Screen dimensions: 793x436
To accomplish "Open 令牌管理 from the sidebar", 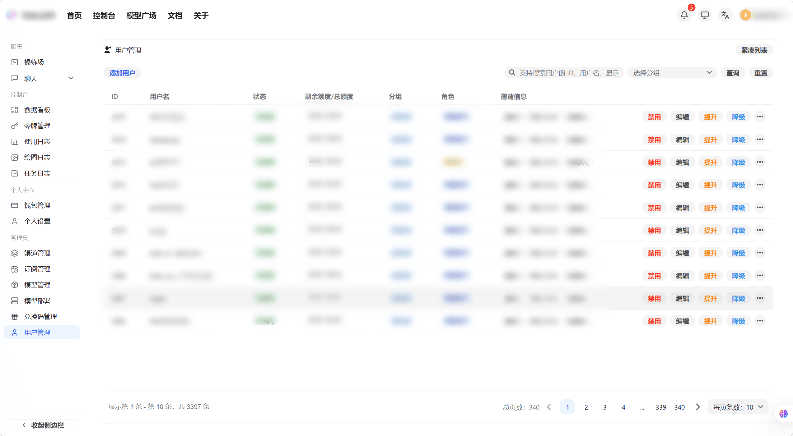I will 37,126.
